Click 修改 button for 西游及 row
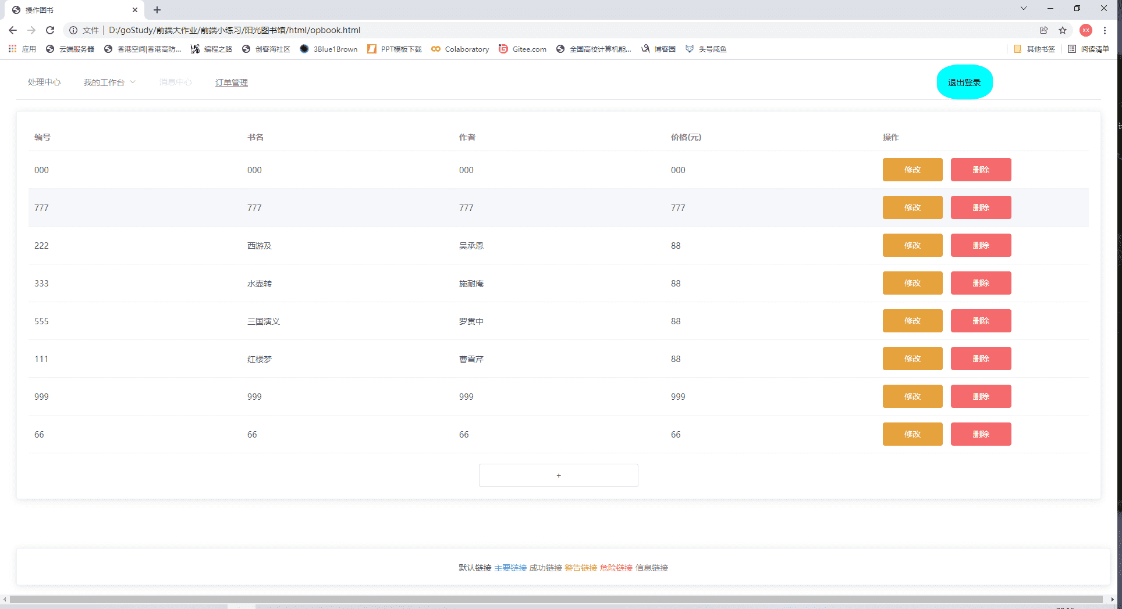Screen dimensions: 1122x609 (912, 245)
